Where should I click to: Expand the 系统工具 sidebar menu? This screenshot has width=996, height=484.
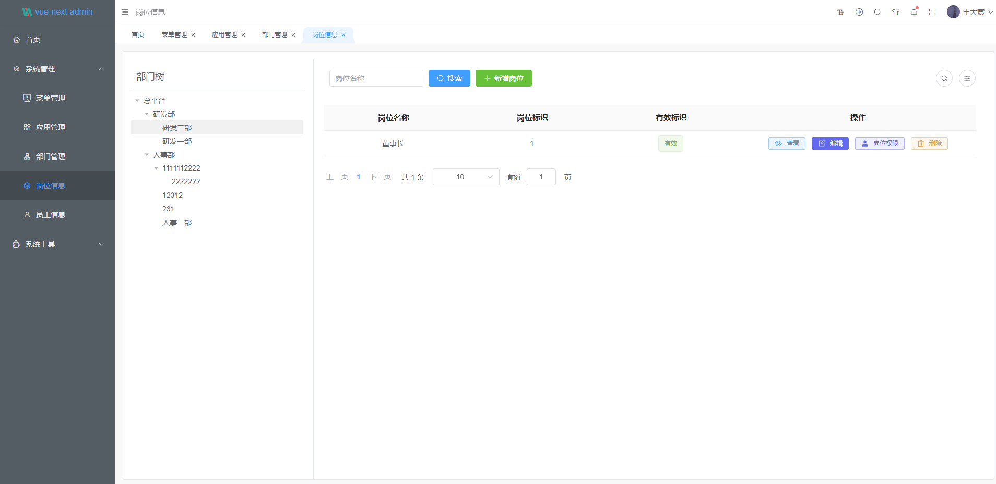(x=57, y=244)
